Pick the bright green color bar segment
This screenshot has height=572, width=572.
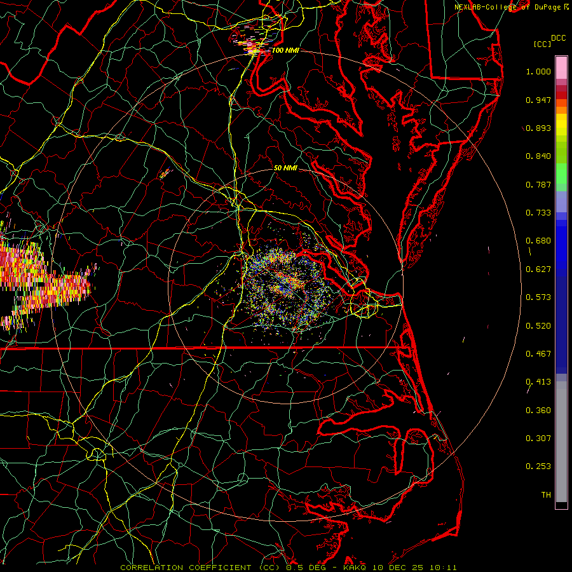point(561,174)
